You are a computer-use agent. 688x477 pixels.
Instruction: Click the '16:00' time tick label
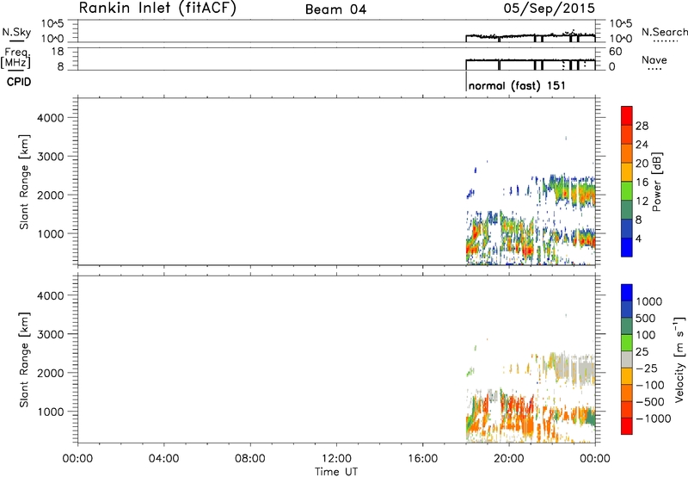coord(422,459)
